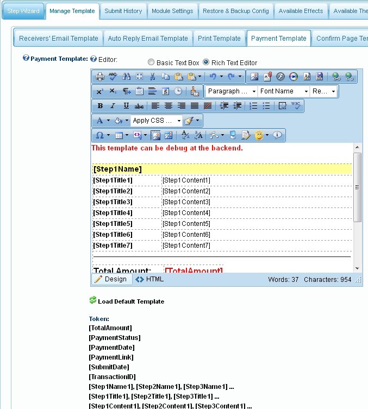The height and width of the screenshot is (409, 368).
Task: Select Basic Text Box editor option
Action: [151, 62]
